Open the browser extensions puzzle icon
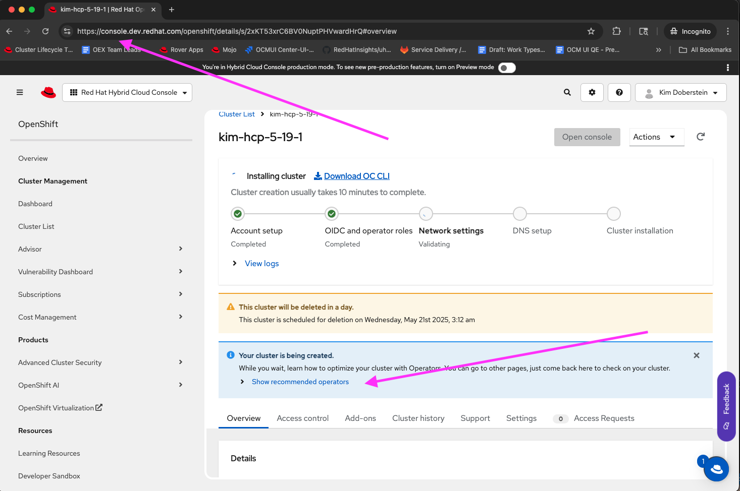The height and width of the screenshot is (491, 740). 616,31
